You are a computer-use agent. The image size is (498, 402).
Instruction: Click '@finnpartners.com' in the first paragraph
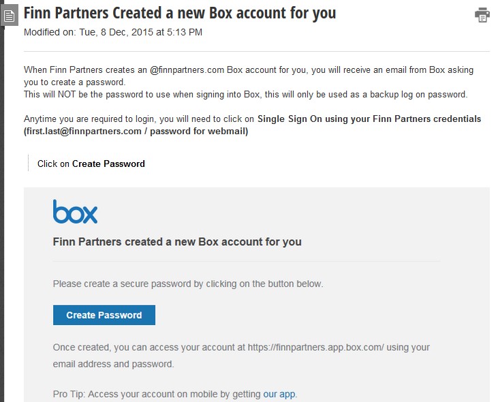pos(187,70)
